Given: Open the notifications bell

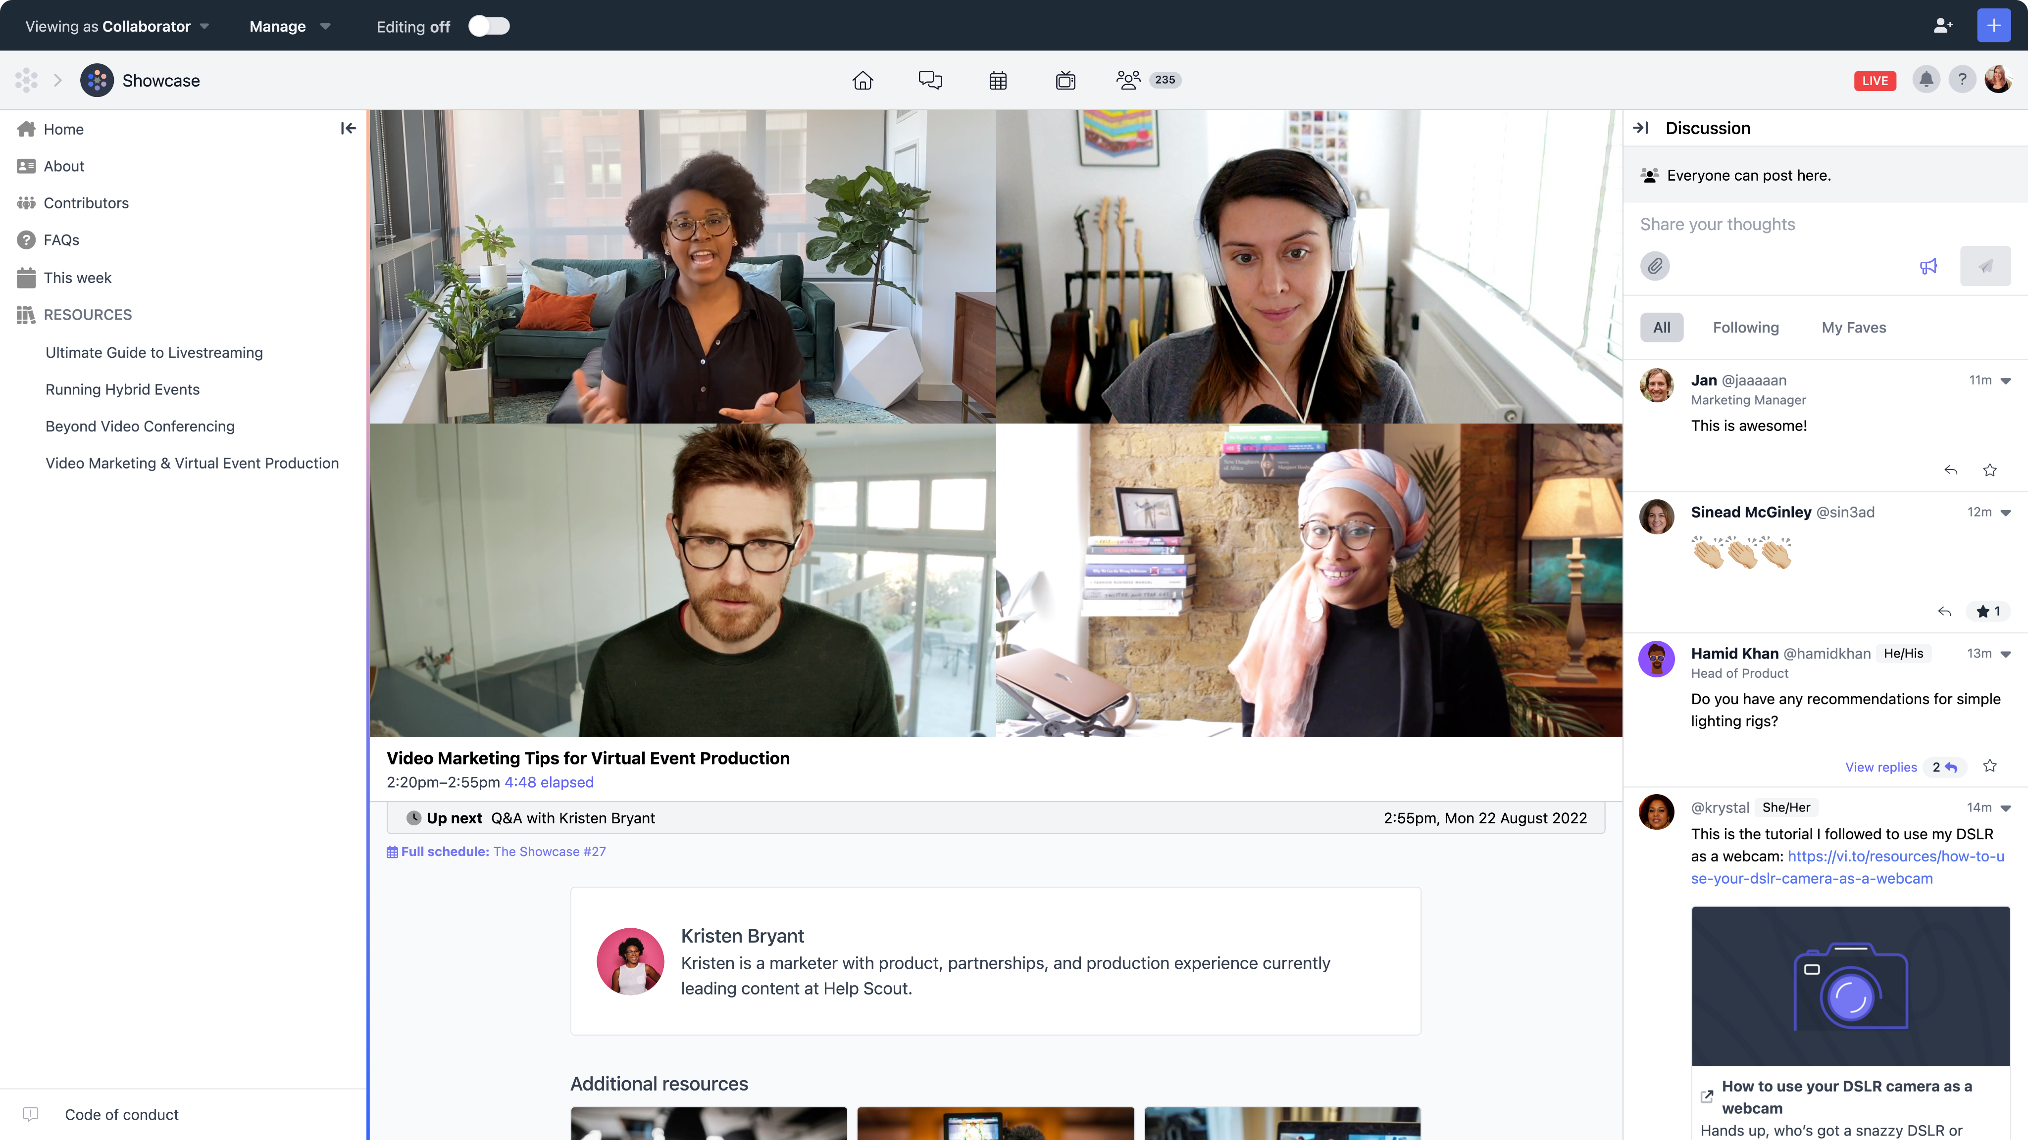Looking at the screenshot, I should [1926, 80].
